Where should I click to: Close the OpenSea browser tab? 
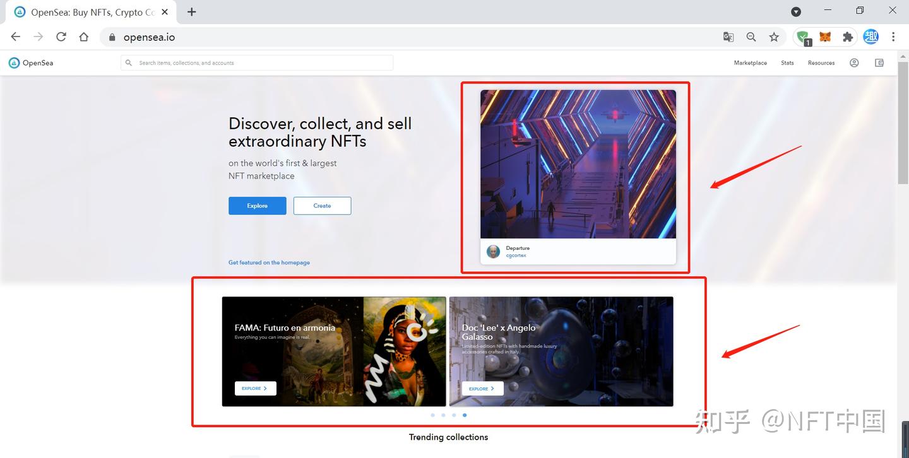165,12
